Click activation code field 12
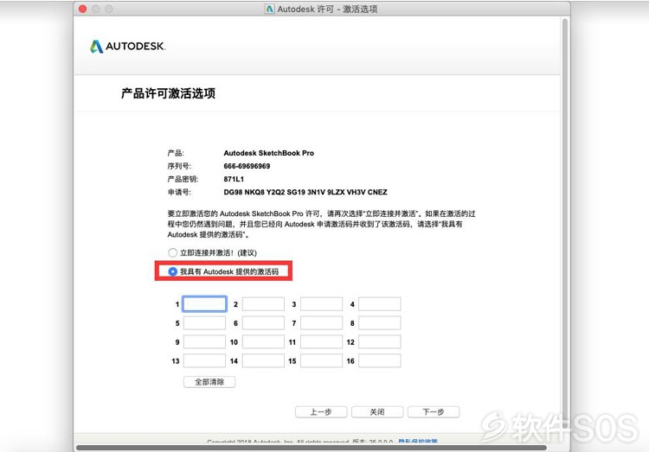The height and width of the screenshot is (452, 649). (x=380, y=342)
